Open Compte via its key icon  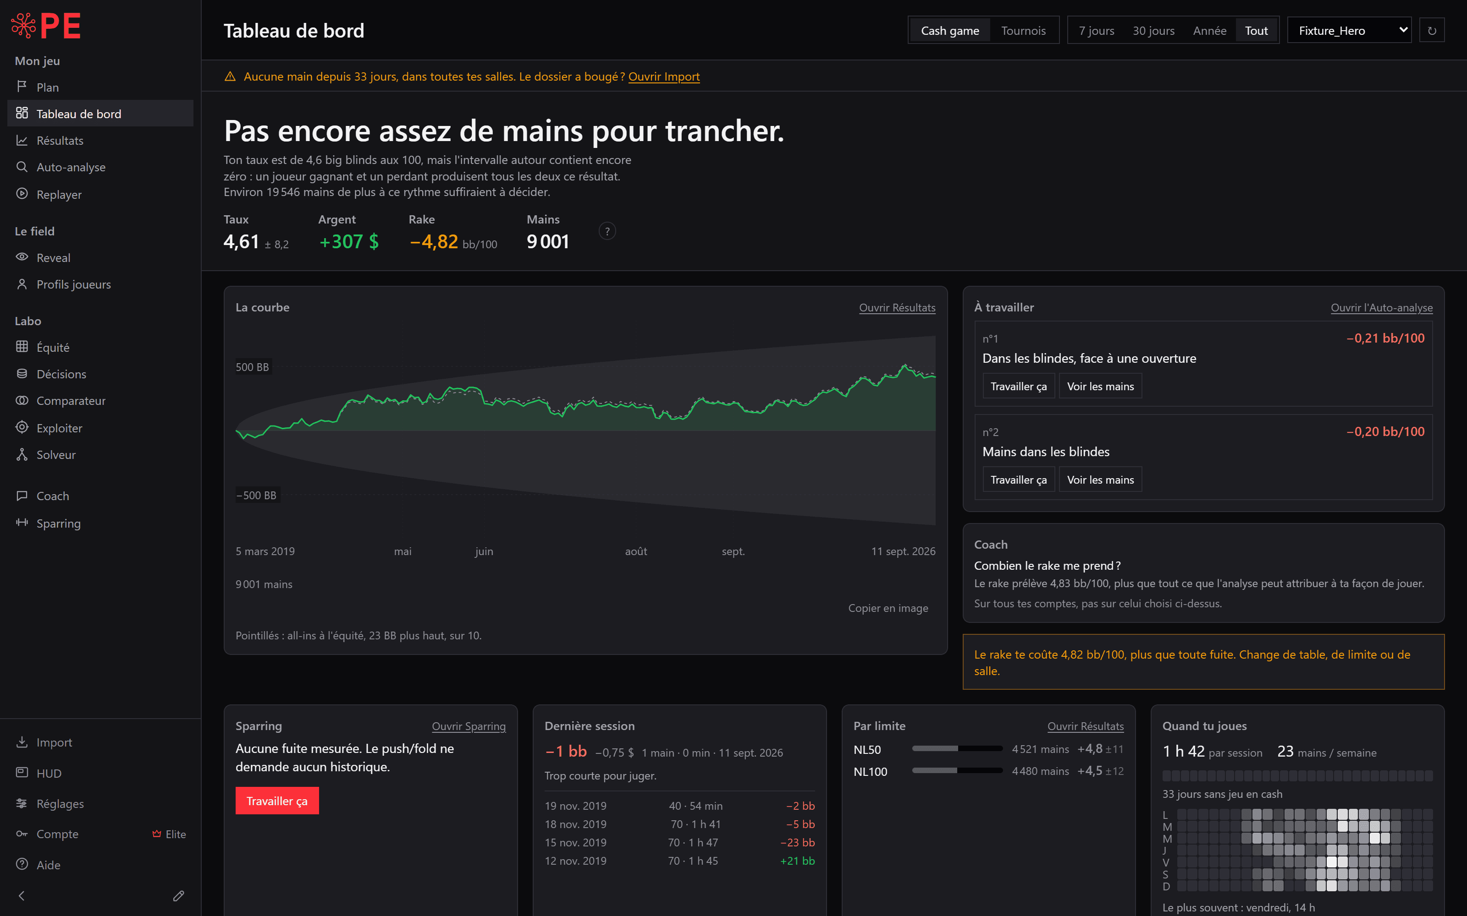click(22, 834)
